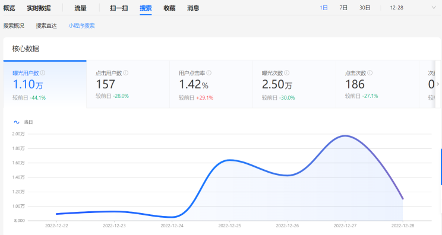Click the vertical page scrollbar thumb

(441, 167)
